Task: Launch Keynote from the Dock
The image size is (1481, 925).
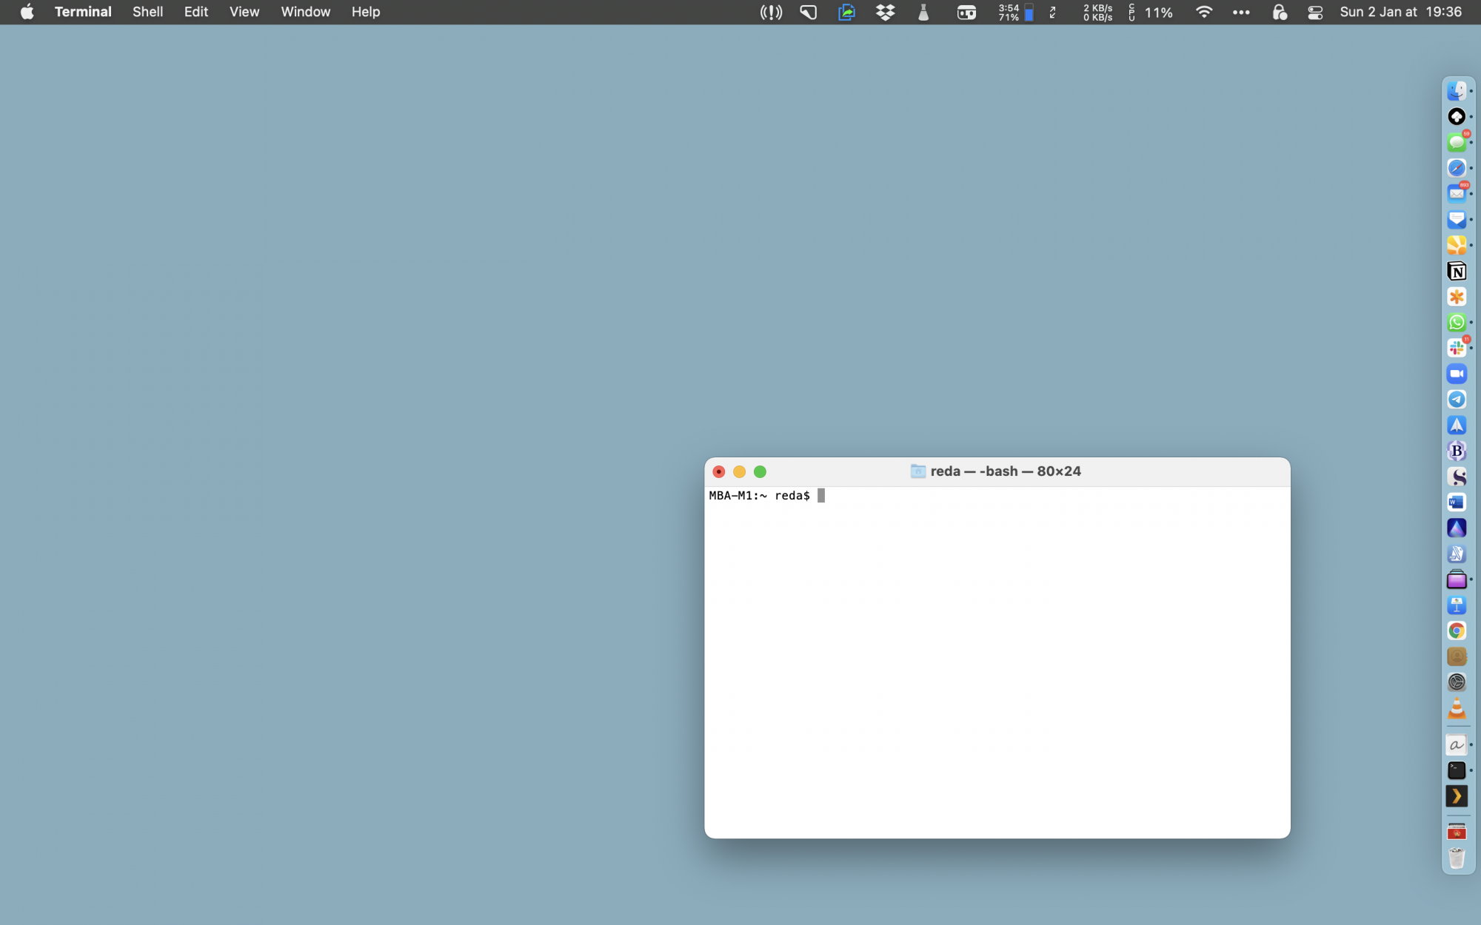Action: [x=1457, y=605]
